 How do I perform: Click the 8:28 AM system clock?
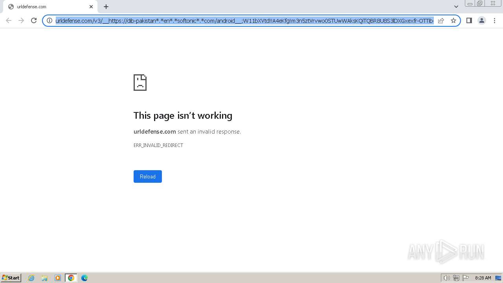tap(483, 278)
